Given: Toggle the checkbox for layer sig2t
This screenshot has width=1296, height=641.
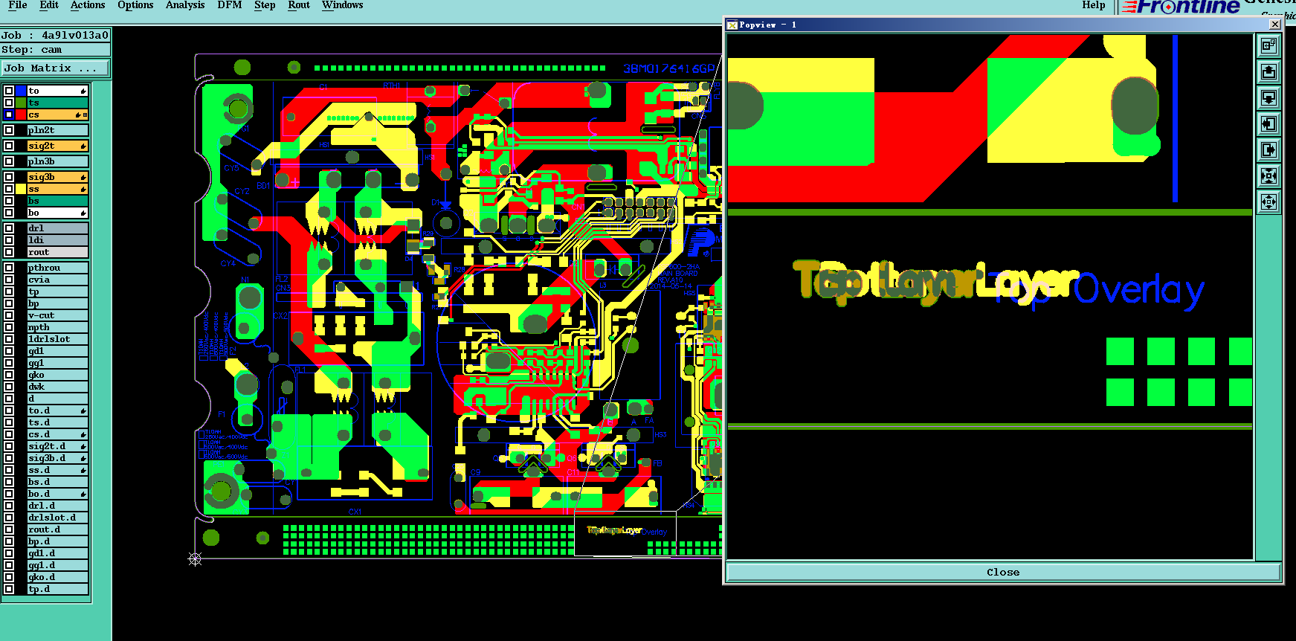Looking at the screenshot, I should (9, 146).
